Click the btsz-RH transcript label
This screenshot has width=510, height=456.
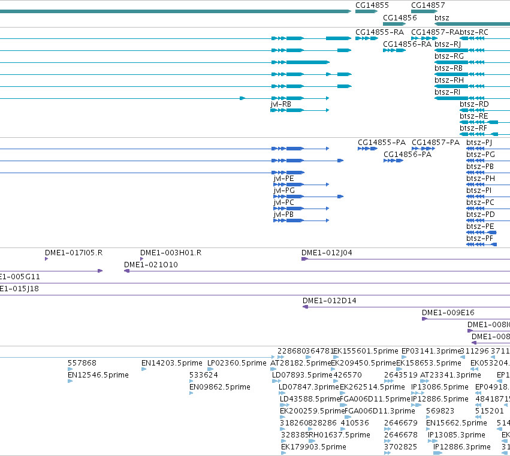click(449, 80)
